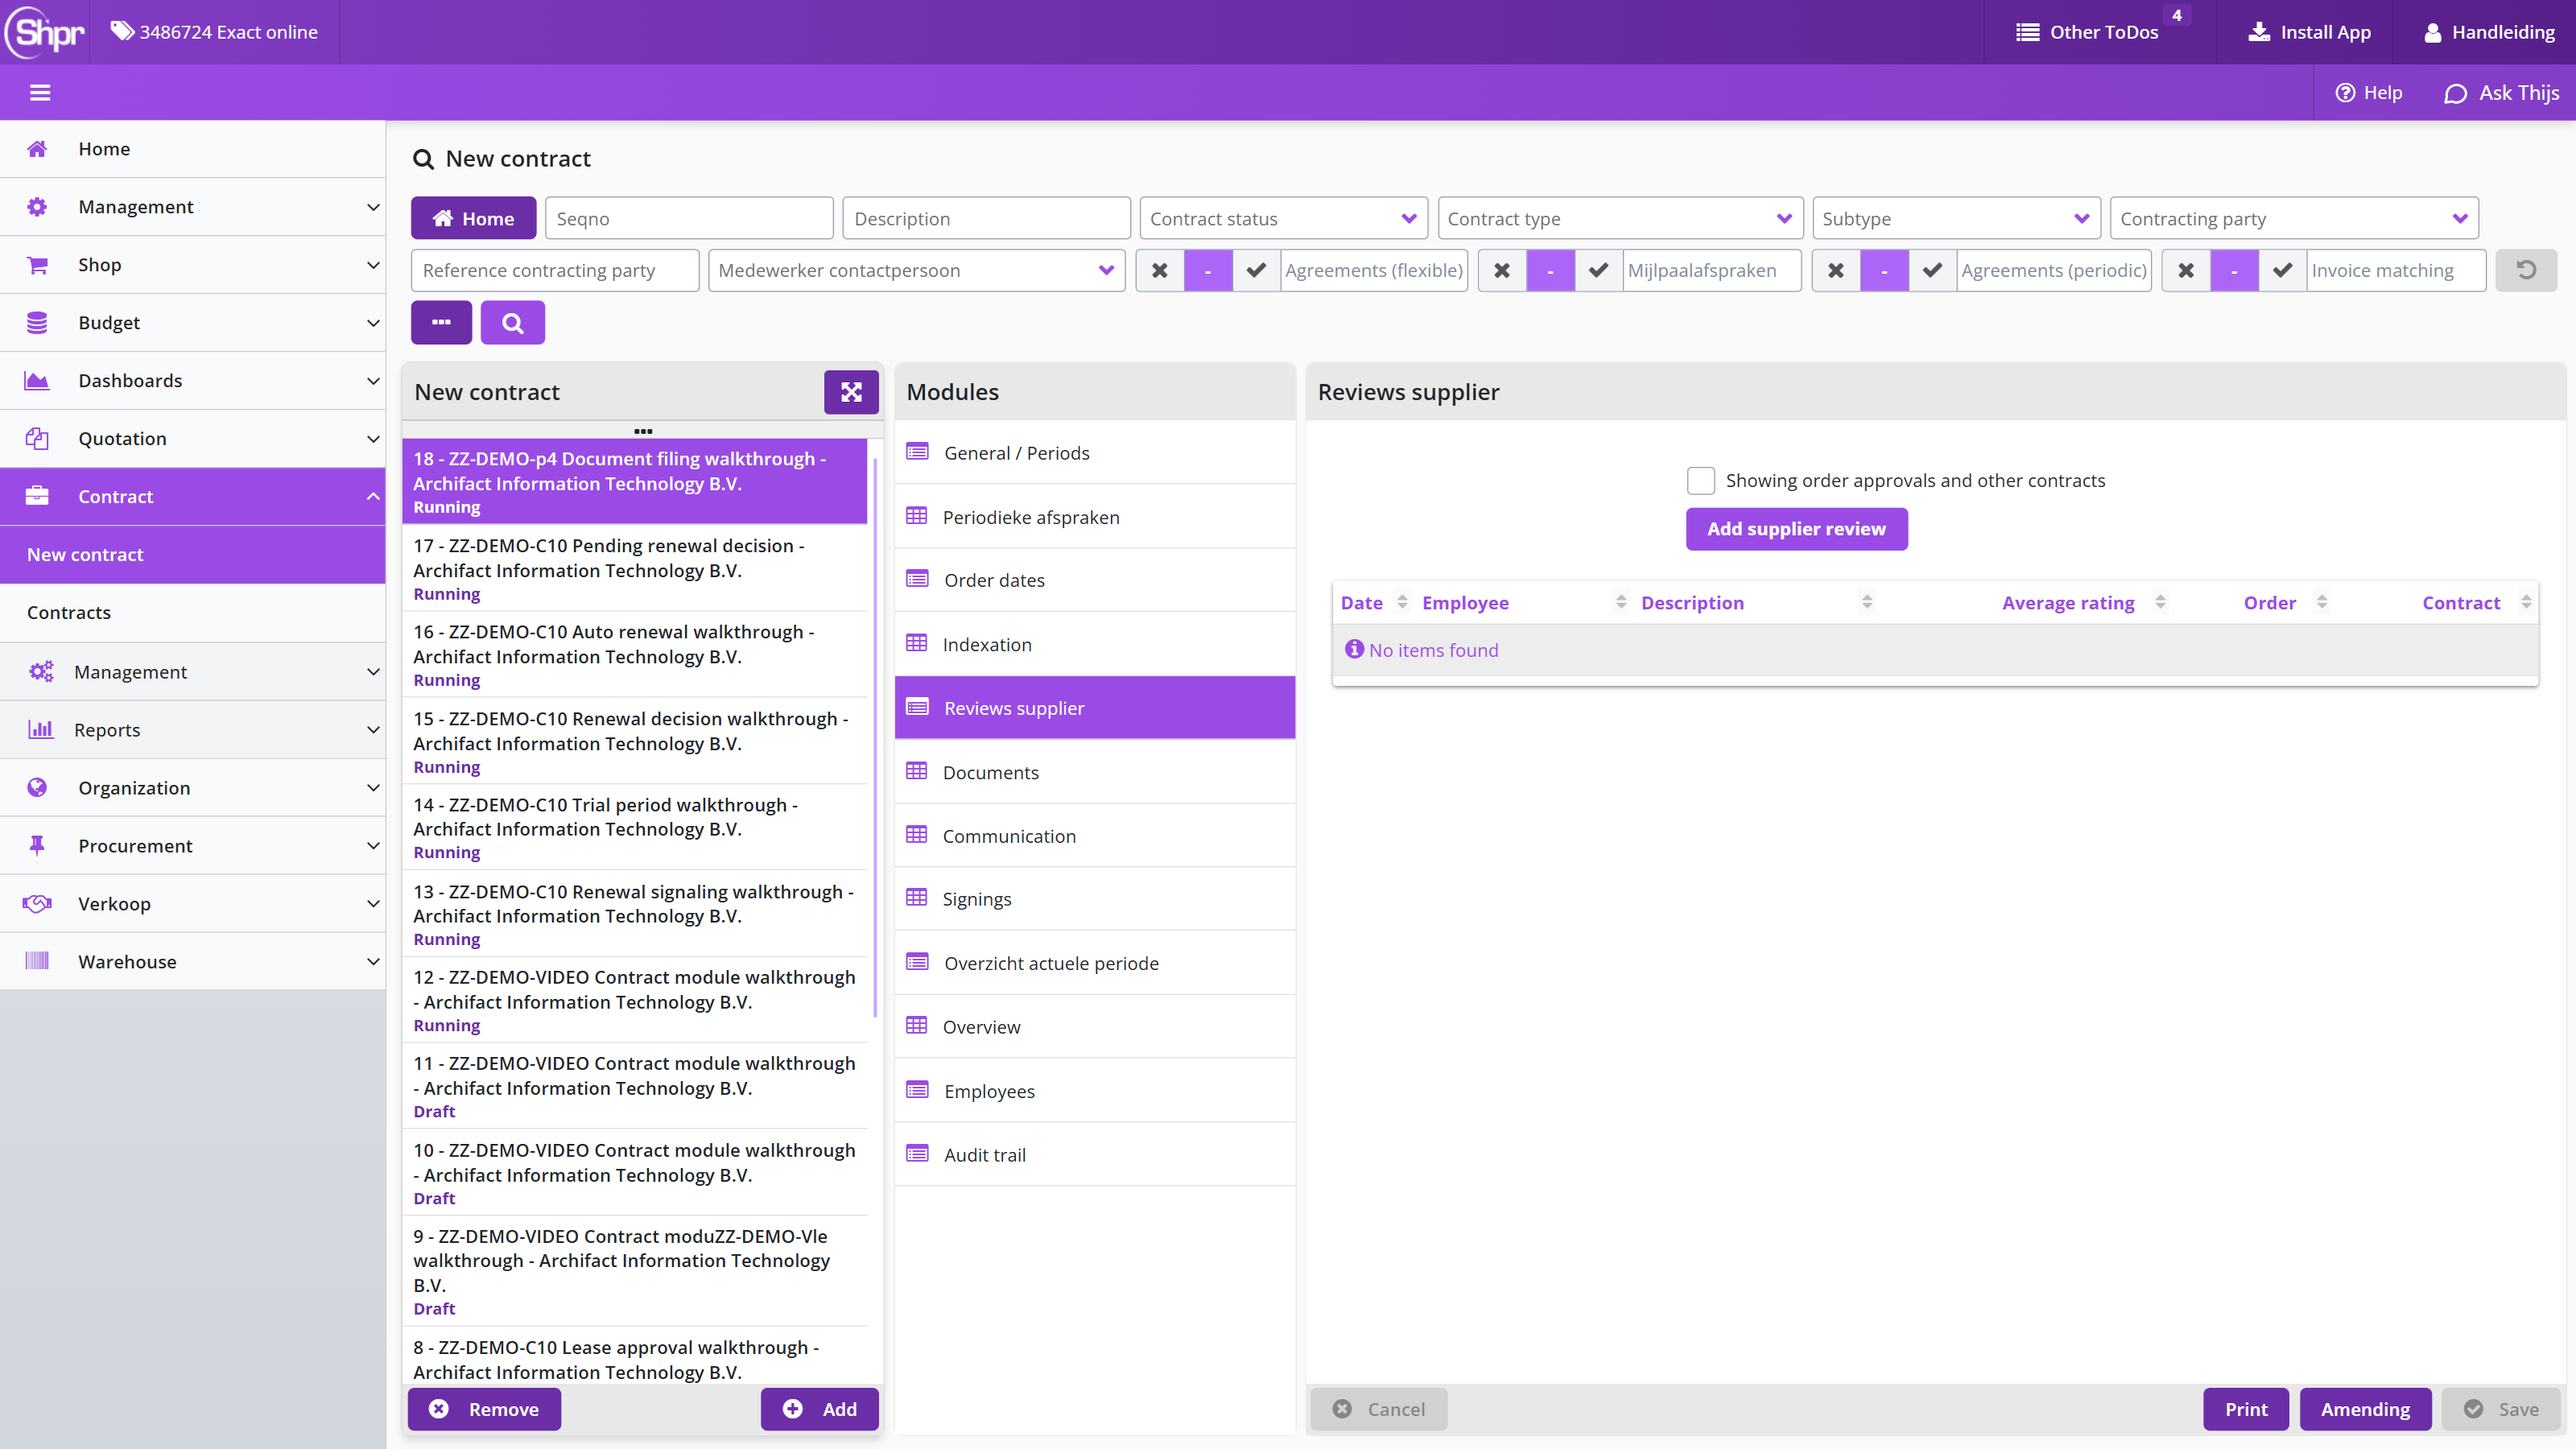Click the three-dot handle above contract list
Image resolution: width=2576 pixels, height=1449 pixels.
coord(643,431)
